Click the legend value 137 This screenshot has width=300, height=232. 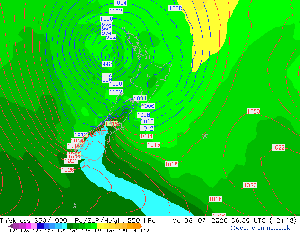[110, 230]
